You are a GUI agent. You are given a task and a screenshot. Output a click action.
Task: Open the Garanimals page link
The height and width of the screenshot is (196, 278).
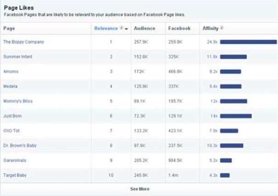15,161
